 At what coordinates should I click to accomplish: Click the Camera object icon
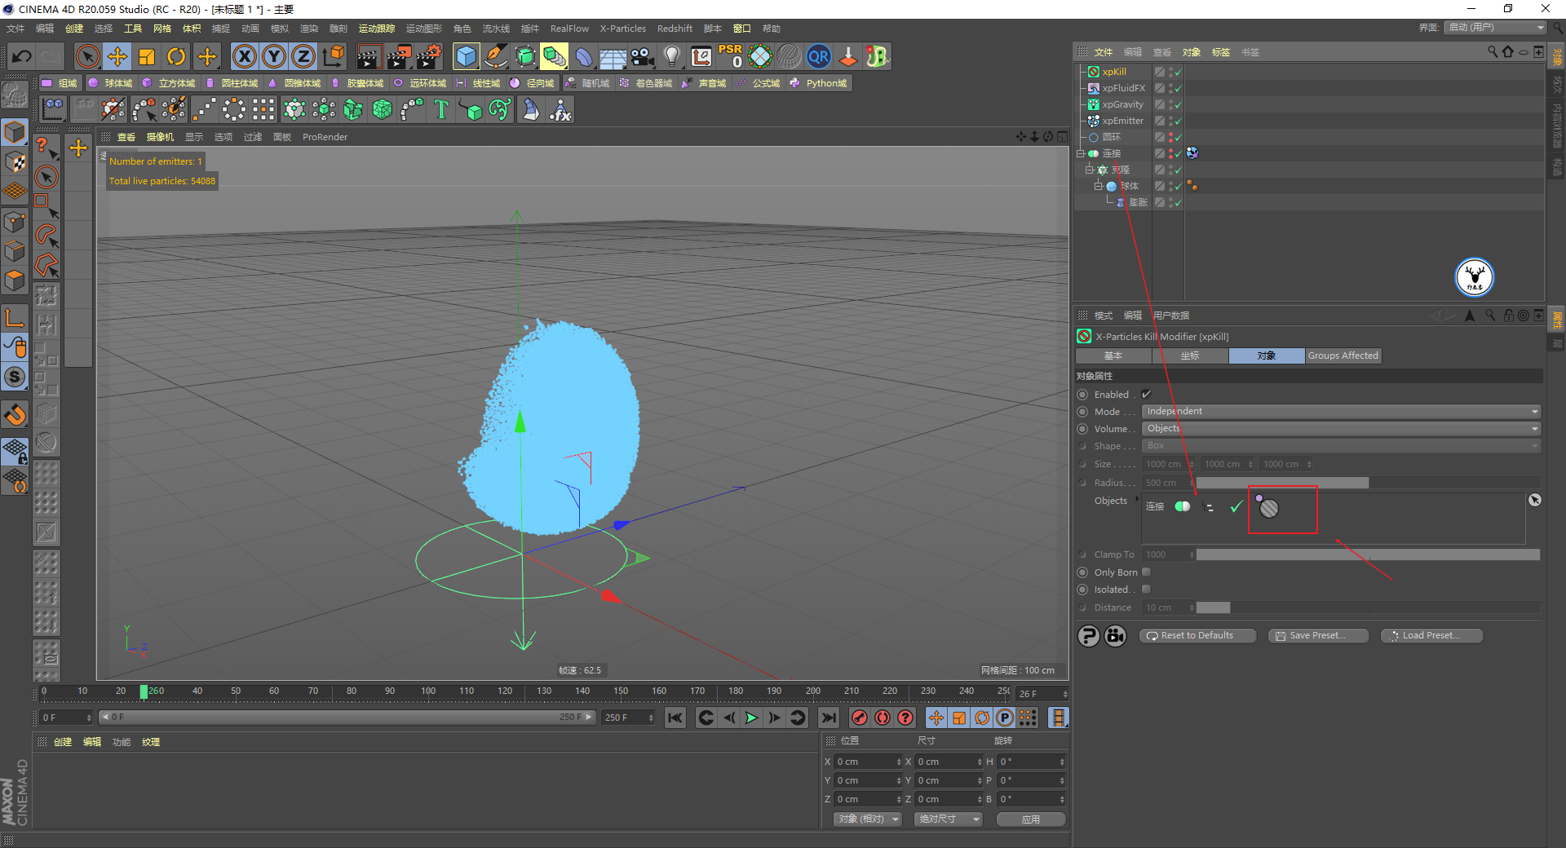[643, 56]
